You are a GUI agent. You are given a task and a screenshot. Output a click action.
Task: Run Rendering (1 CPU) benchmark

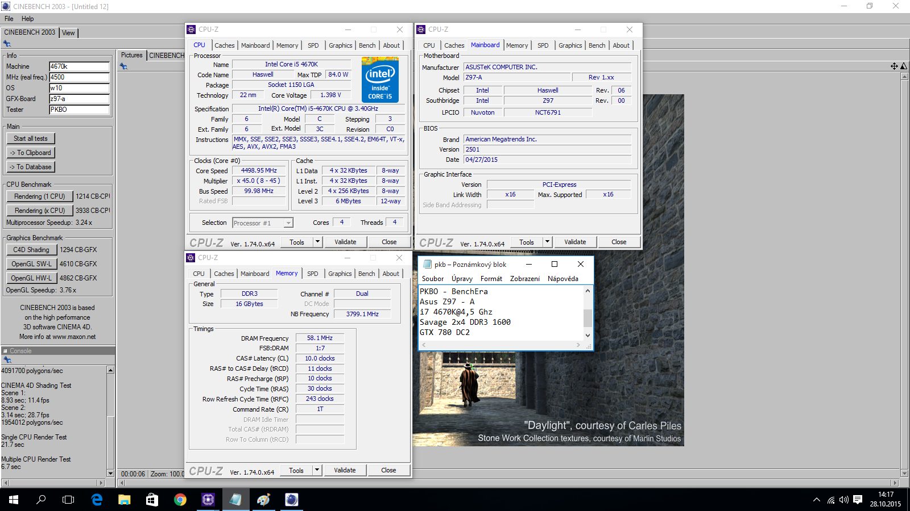(40, 196)
